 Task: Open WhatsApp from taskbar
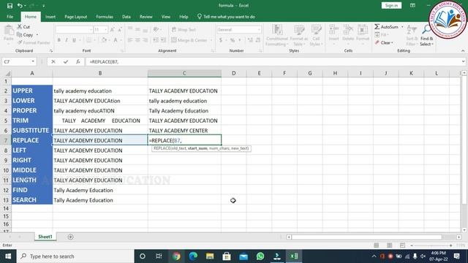click(x=260, y=256)
